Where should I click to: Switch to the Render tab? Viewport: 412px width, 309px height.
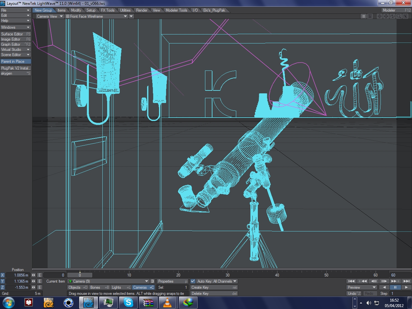142,10
